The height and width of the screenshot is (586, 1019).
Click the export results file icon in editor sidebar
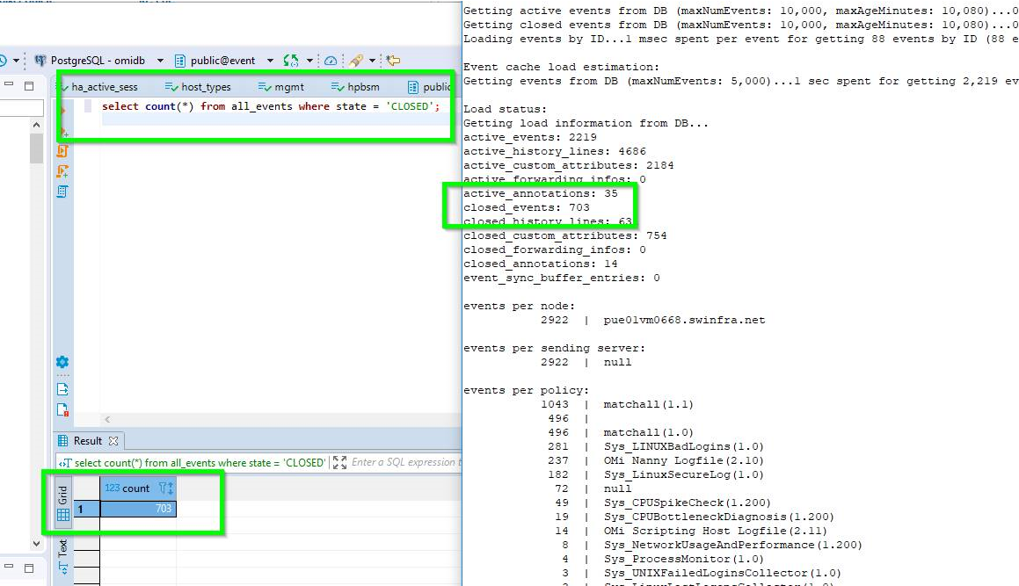click(62, 387)
